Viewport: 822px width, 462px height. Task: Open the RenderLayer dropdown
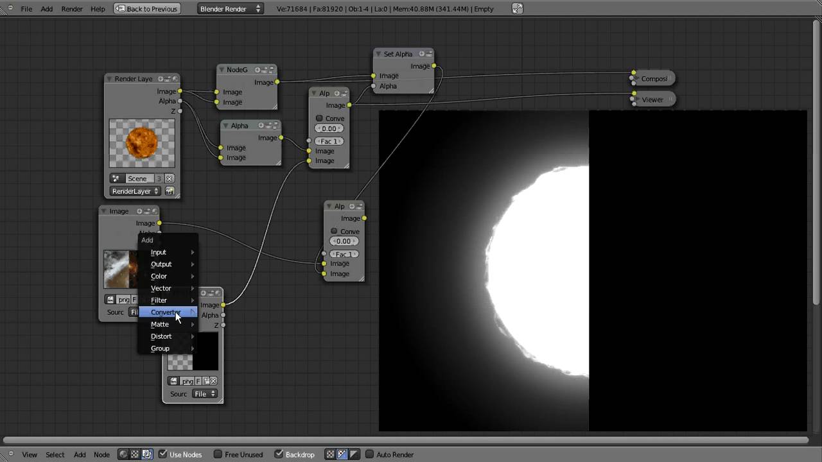tap(136, 191)
